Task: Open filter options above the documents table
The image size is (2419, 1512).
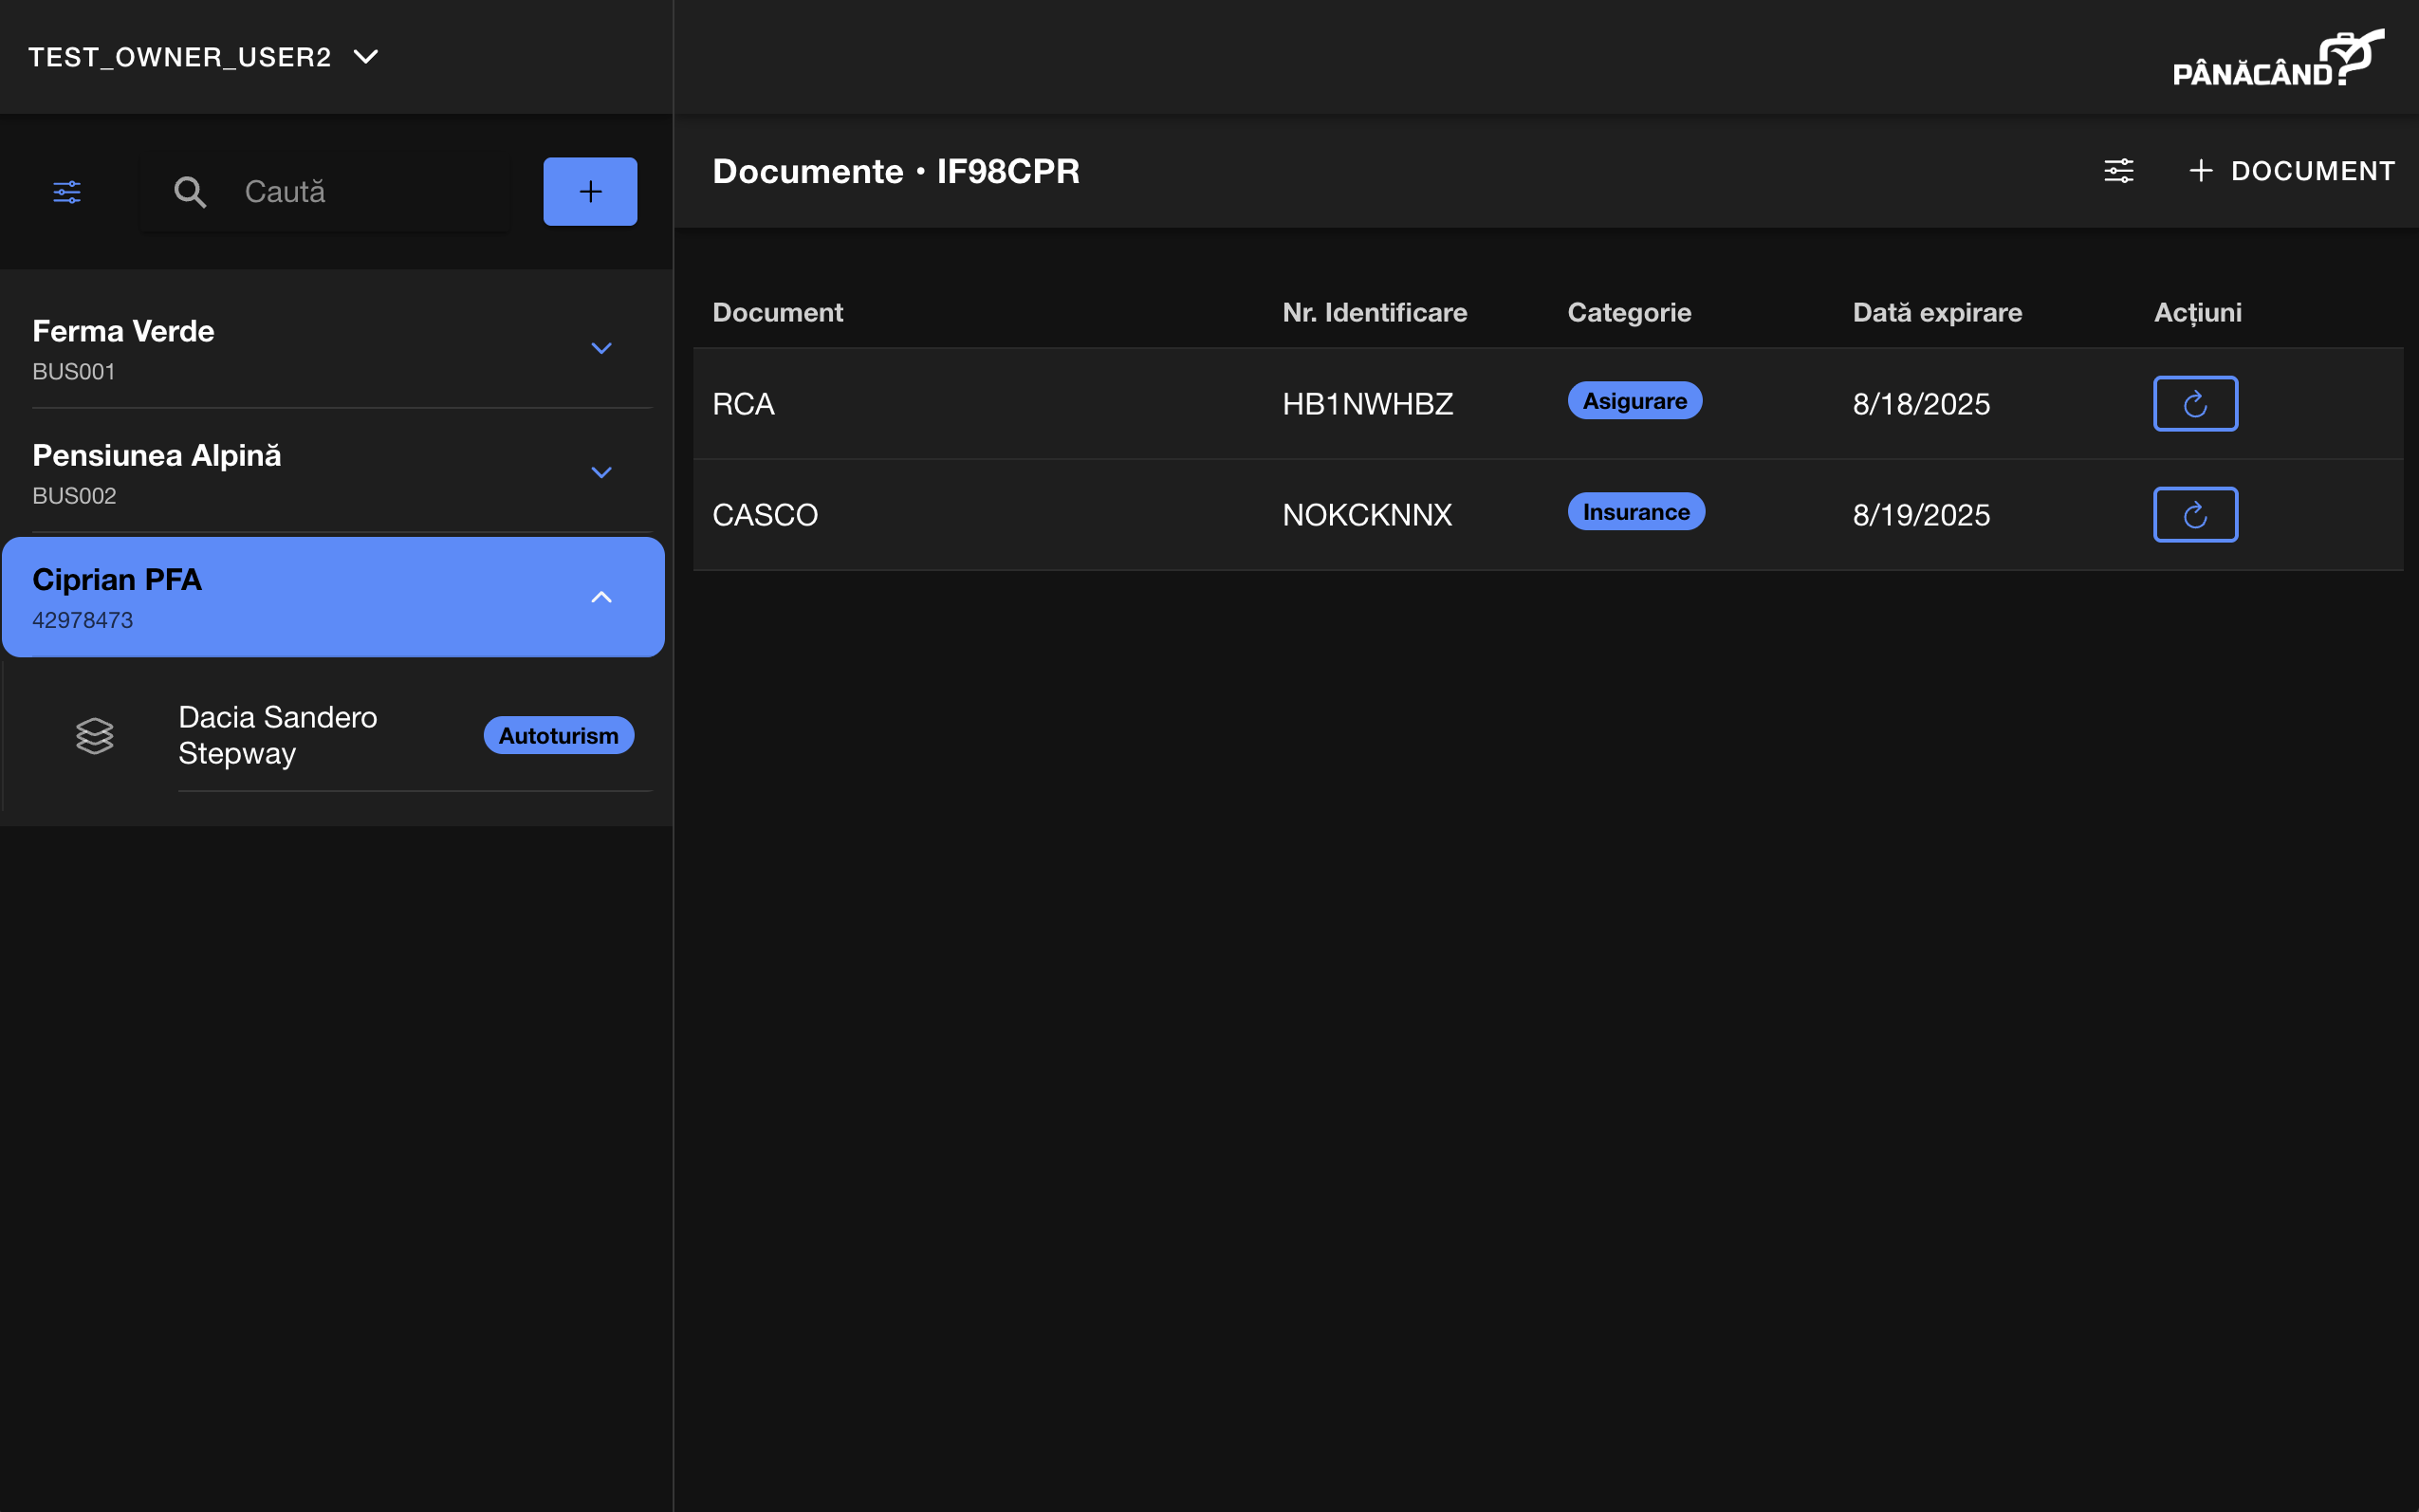Action: 2119,171
